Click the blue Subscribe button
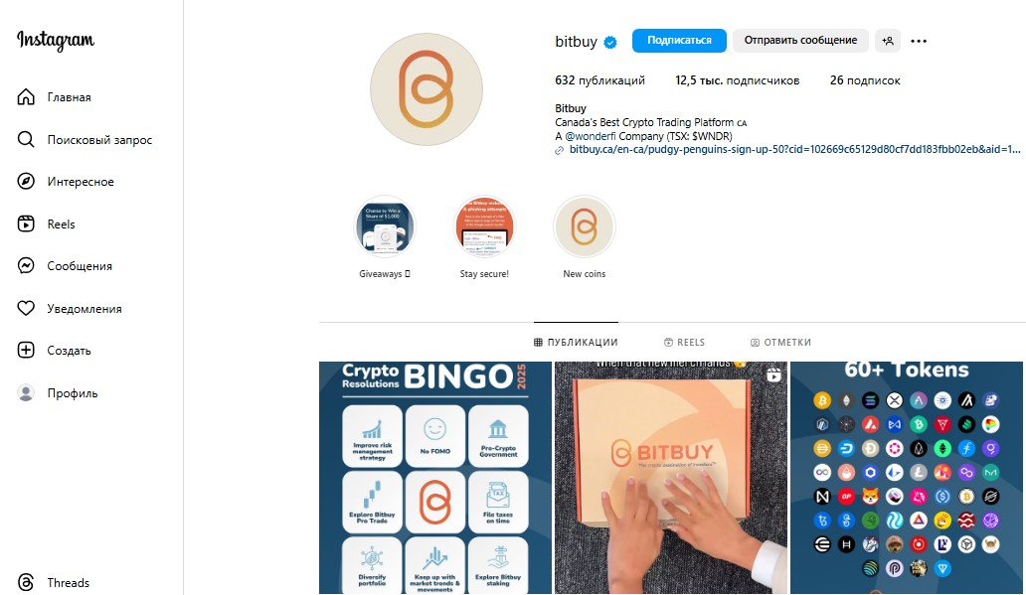 [x=679, y=41]
